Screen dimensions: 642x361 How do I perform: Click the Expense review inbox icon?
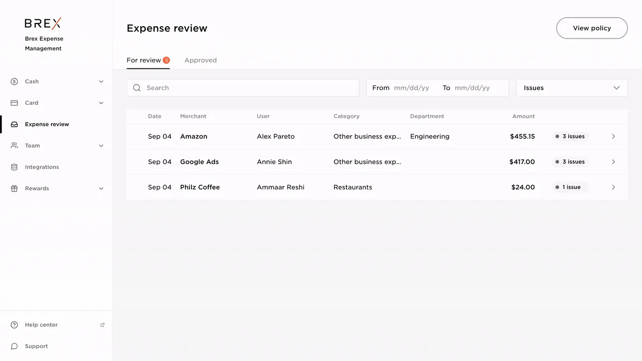click(x=14, y=124)
